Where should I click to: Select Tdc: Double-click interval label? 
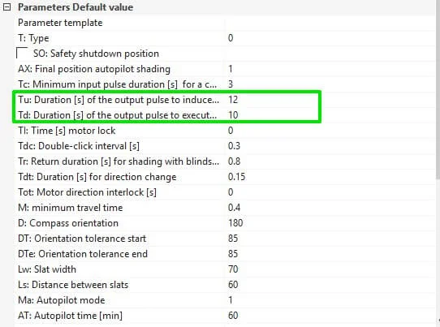79,146
